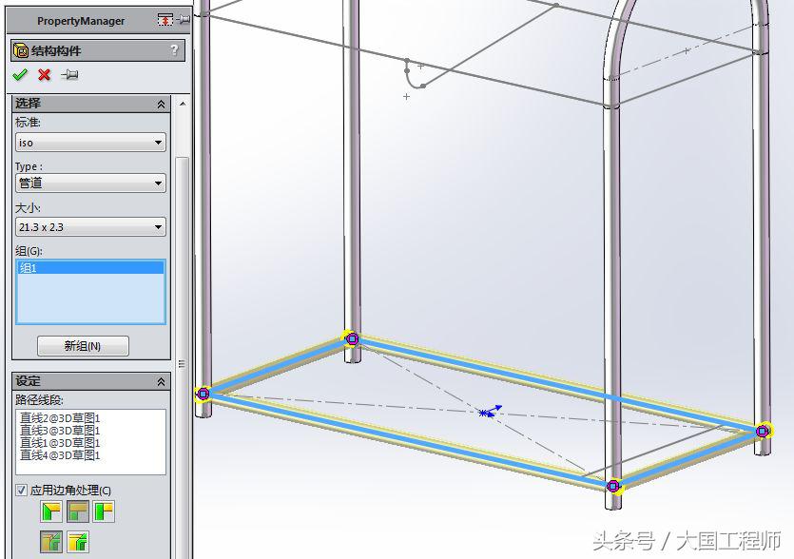Select the second weld gap option icon
Viewport: 794px width, 559px height.
77,542
